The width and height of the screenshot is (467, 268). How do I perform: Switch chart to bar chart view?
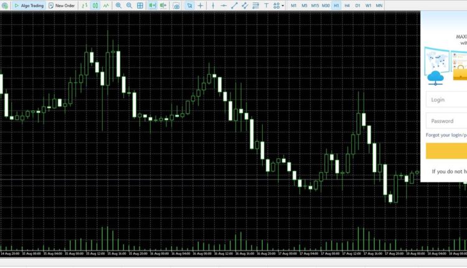pos(84,6)
